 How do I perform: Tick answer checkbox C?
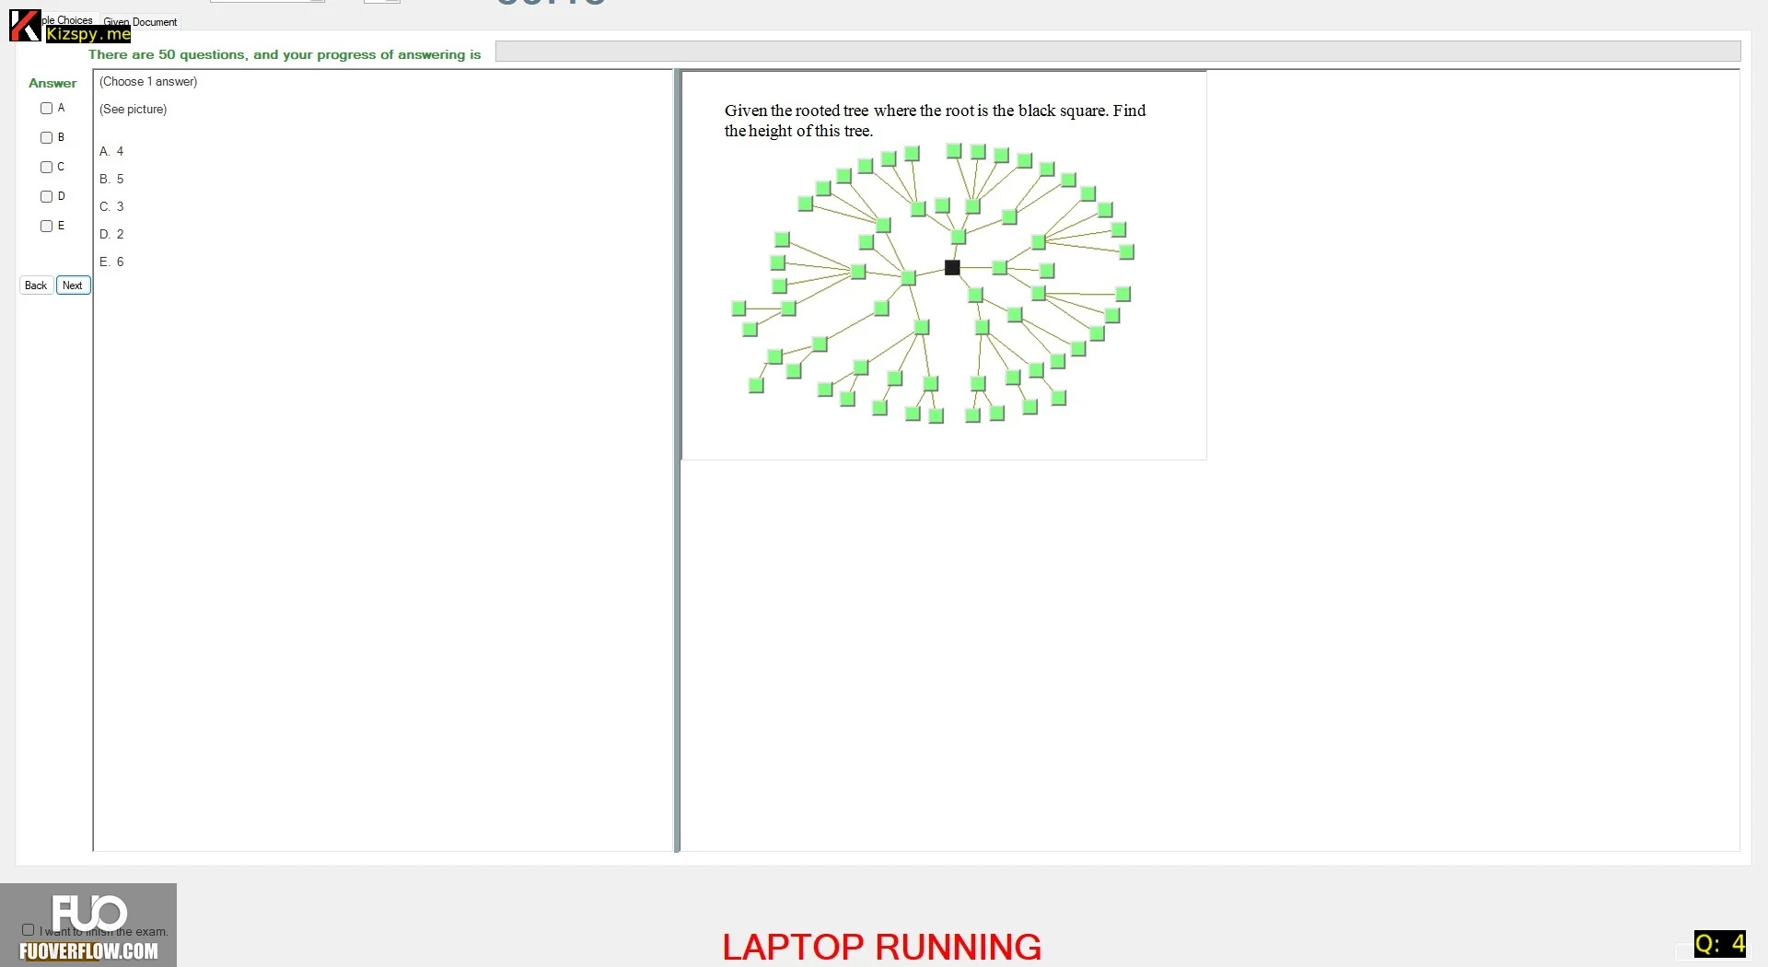46,167
